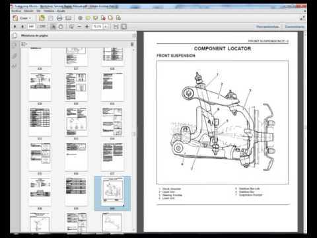
Task: Open the Signatures panel icon
Action: pyautogui.click(x=15, y=66)
